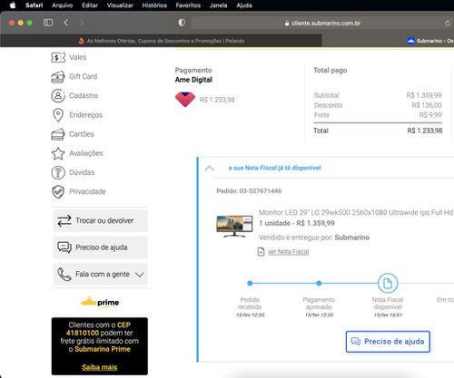Image resolution: width=454 pixels, height=378 pixels.
Task: Open the Favoritos menu
Action: [188, 5]
